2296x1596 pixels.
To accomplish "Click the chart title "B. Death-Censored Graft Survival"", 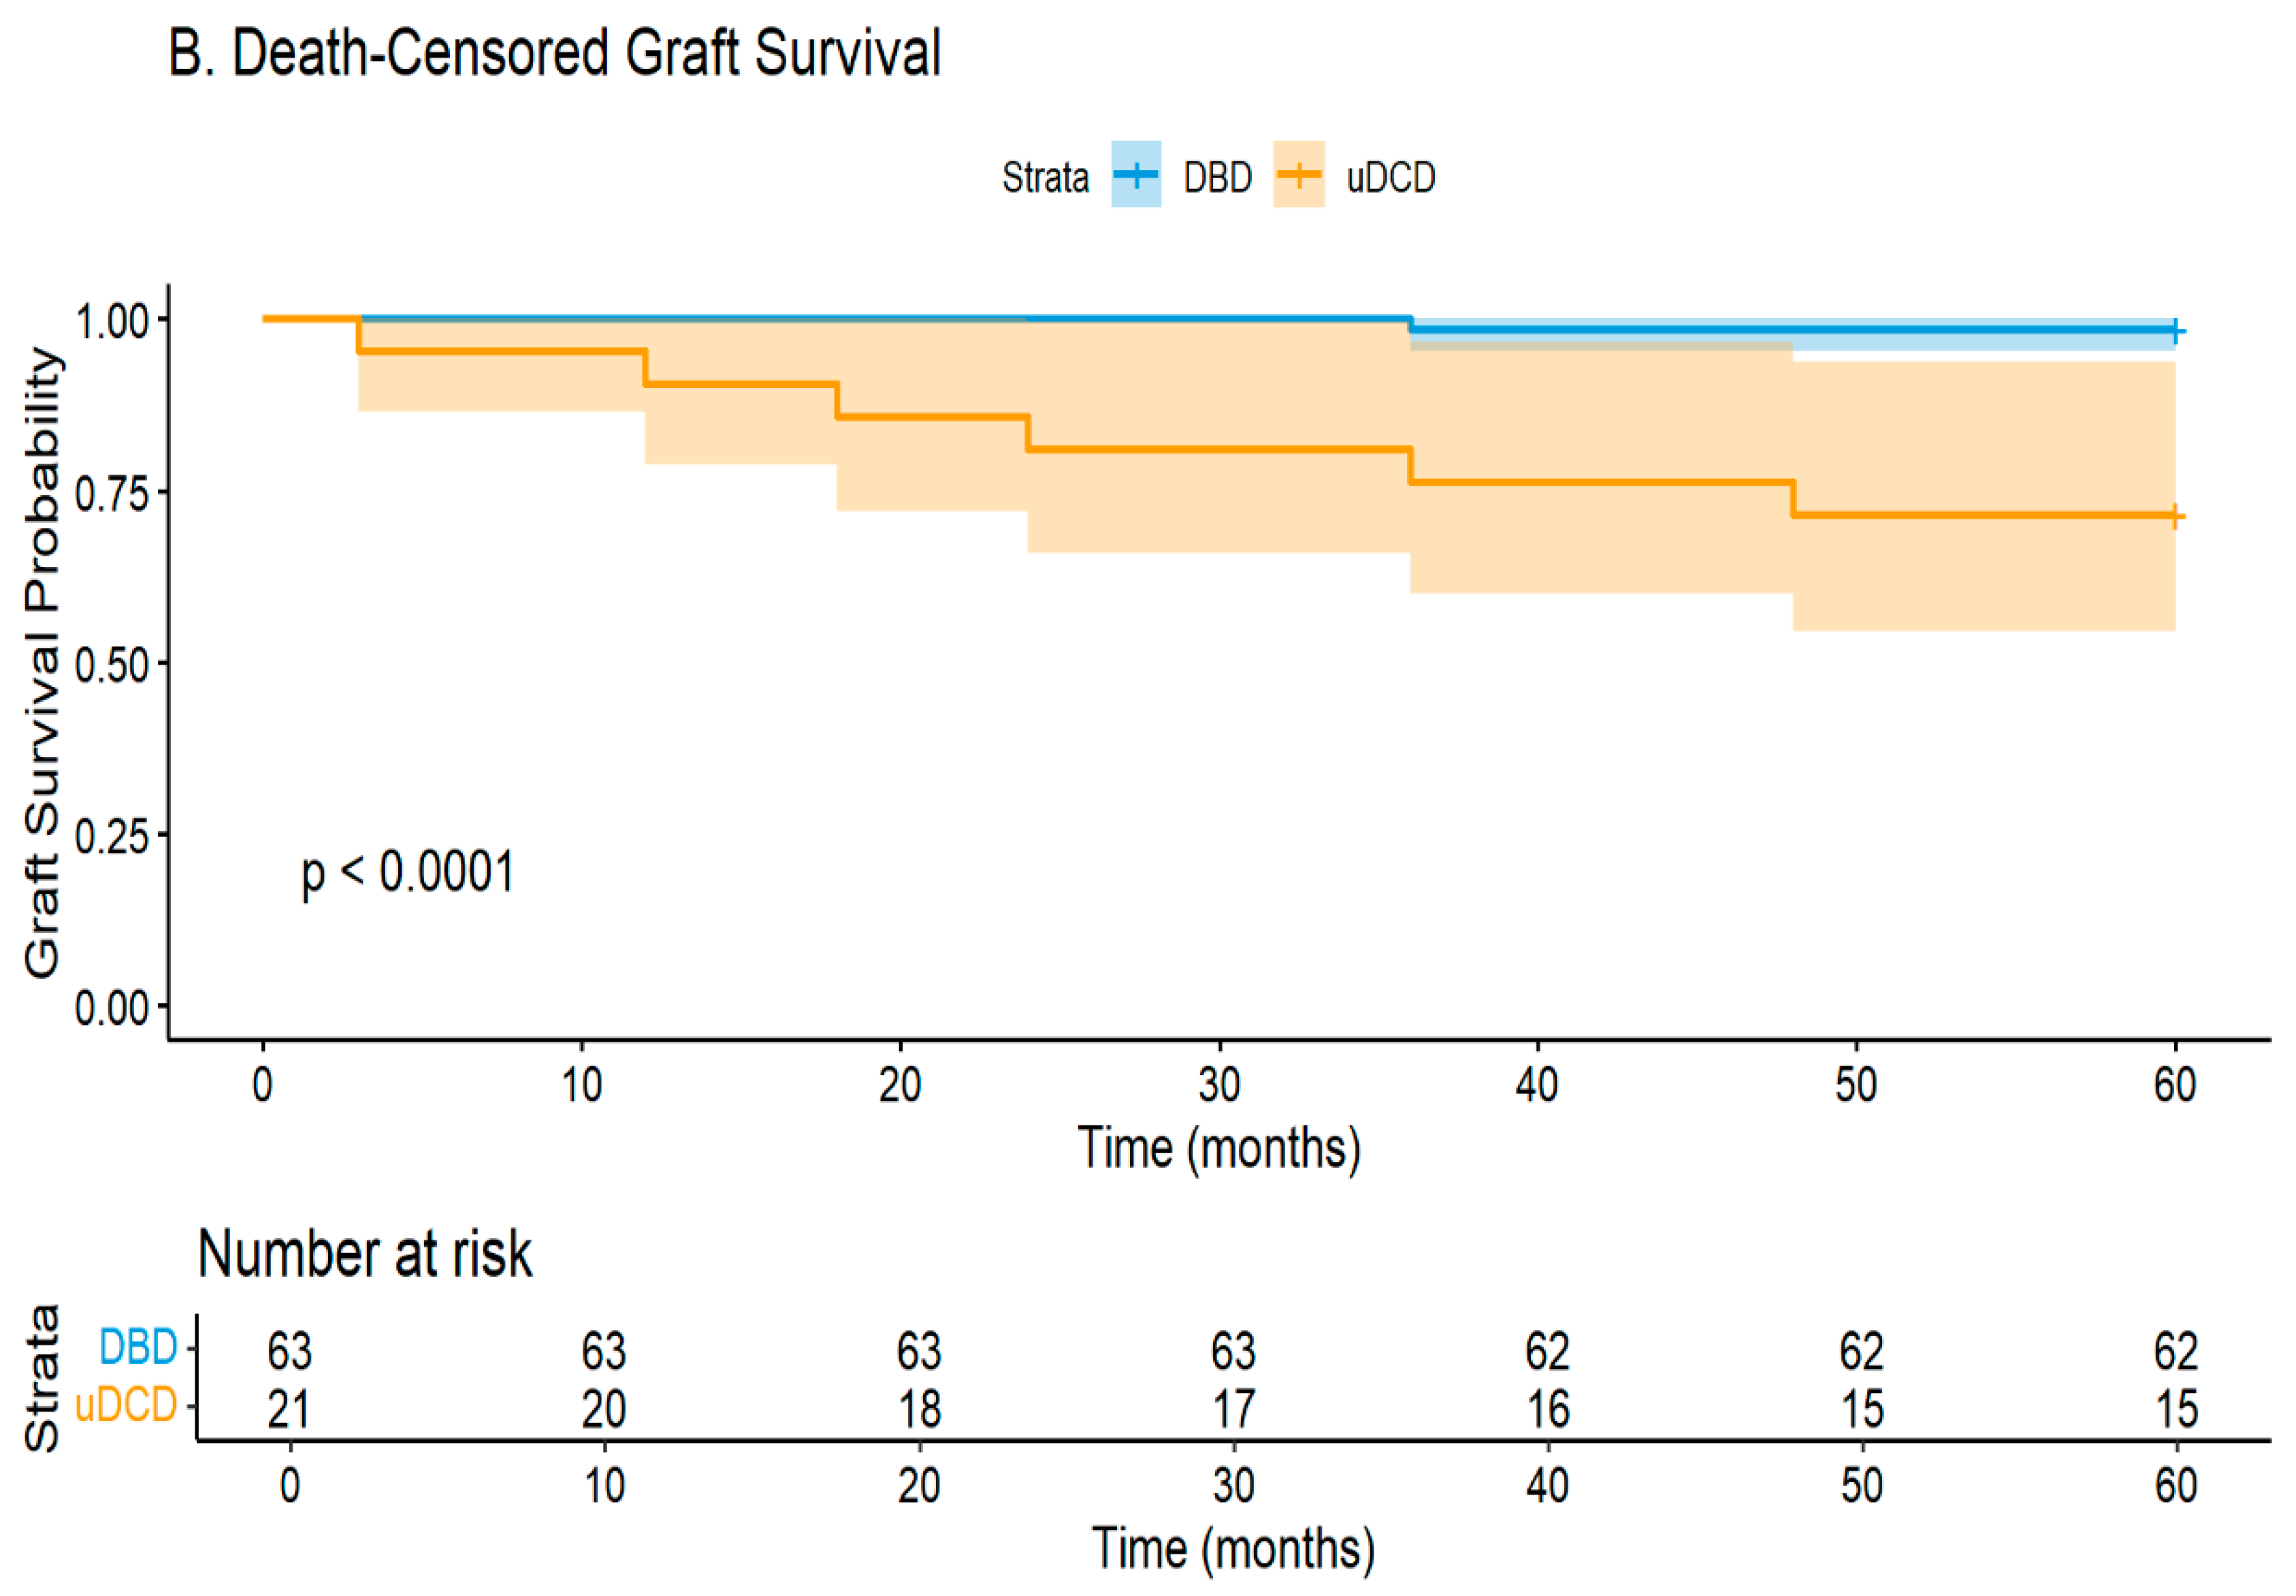I will click(555, 53).
